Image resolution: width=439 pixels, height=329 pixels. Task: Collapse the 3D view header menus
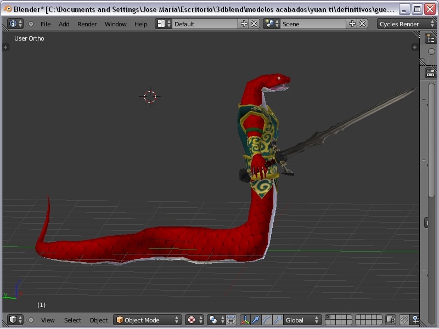[31, 320]
